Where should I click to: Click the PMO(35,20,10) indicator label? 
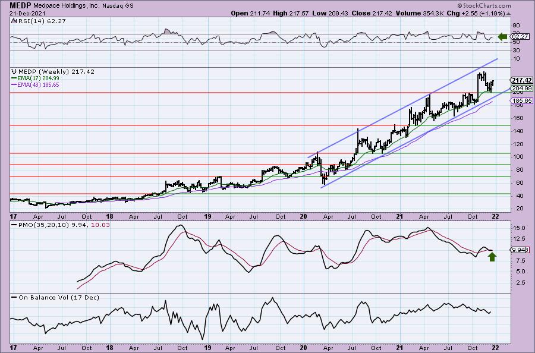click(x=43, y=225)
